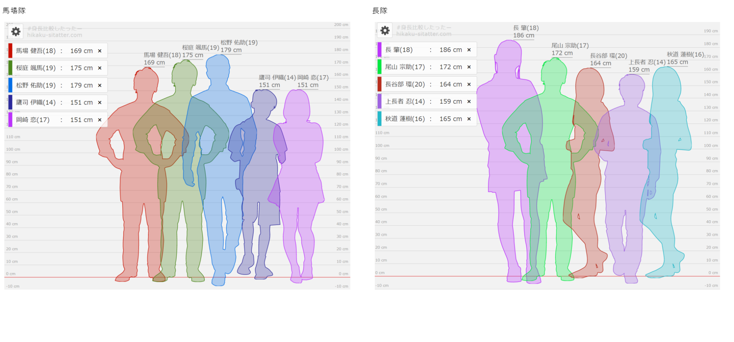
Task: Remove 長谷部 環 from the list
Action: click(469, 84)
